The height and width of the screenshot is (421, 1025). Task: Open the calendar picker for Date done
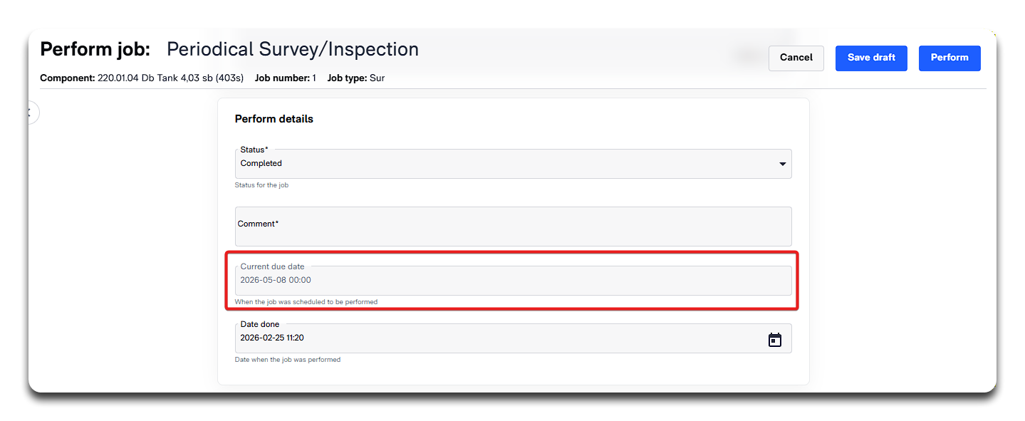774,340
